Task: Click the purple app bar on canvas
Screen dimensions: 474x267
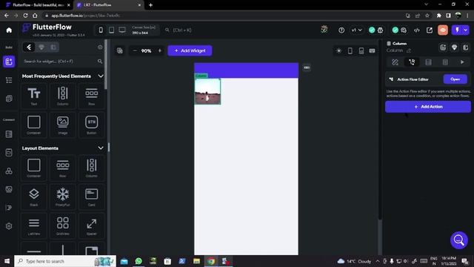Action: 246,70
